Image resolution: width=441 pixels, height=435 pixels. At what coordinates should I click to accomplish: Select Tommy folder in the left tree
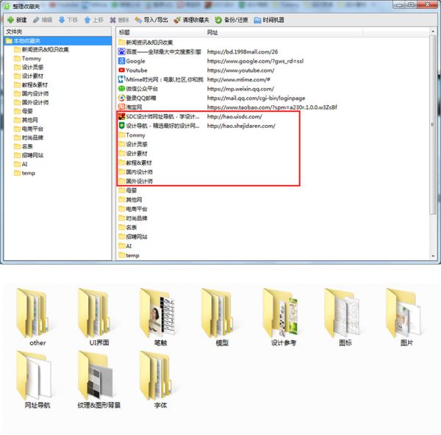[32, 58]
